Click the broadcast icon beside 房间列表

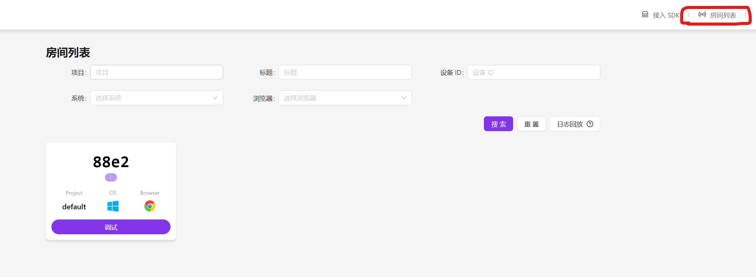[x=702, y=15]
